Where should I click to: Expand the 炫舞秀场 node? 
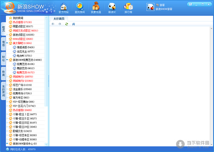(x=7, y=93)
